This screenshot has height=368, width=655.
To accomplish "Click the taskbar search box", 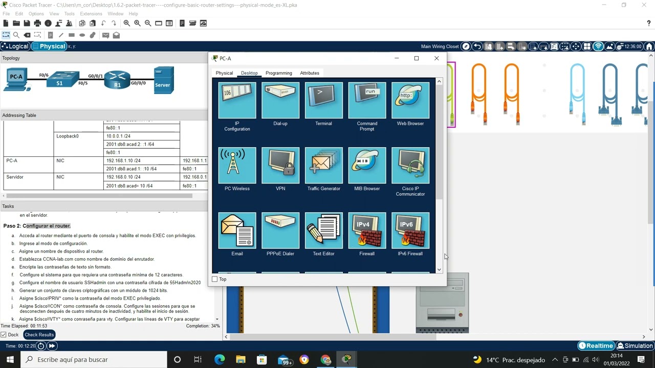I will 94,359.
